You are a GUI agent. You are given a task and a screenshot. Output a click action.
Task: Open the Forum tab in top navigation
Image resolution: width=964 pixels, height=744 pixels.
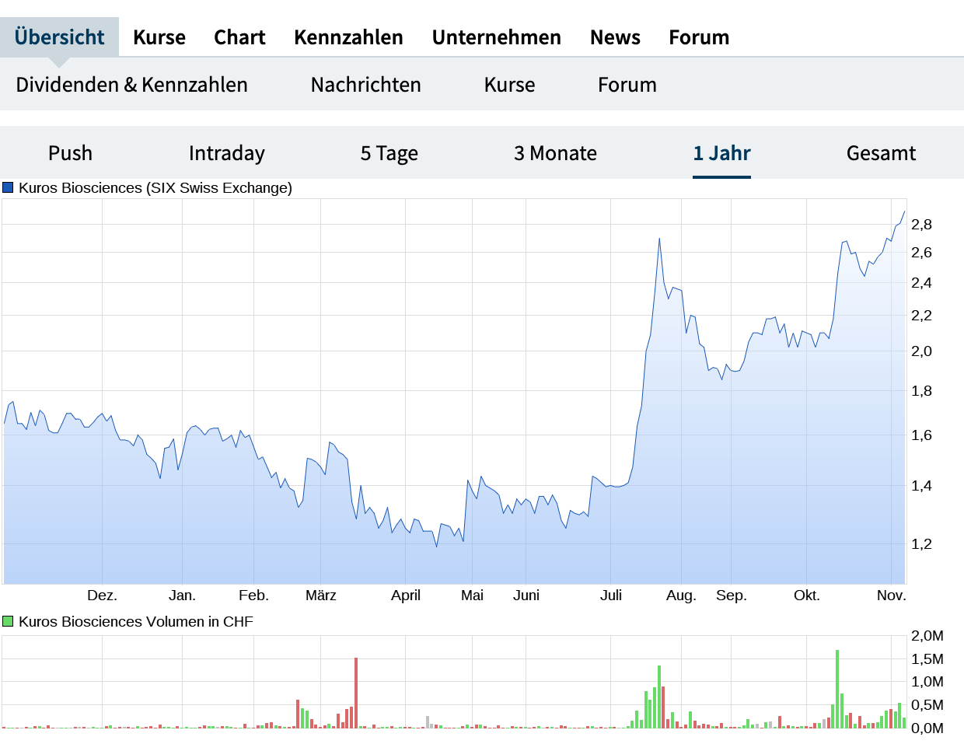coord(699,37)
